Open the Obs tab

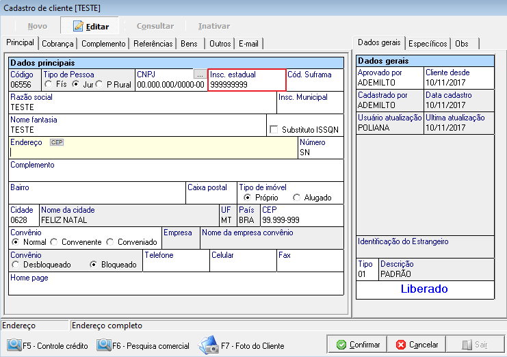[462, 44]
